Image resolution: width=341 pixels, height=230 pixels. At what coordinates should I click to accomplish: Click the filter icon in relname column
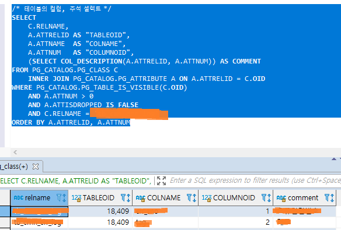(x=59, y=198)
